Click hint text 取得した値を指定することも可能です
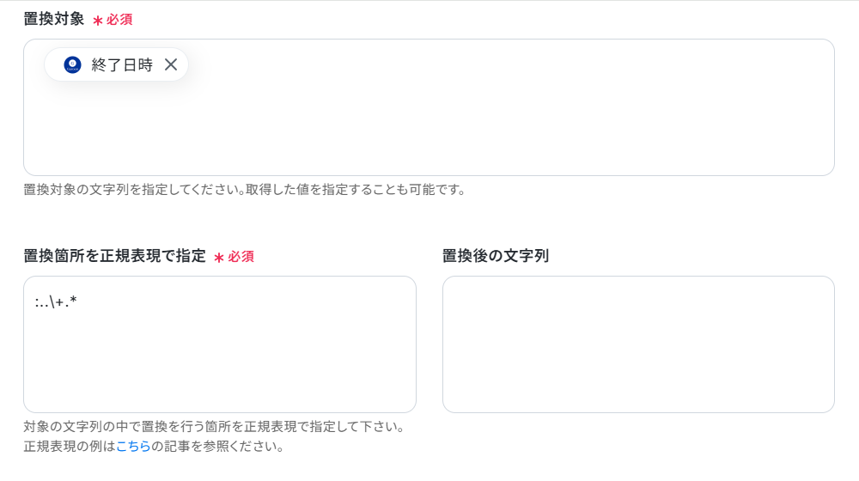 356,190
